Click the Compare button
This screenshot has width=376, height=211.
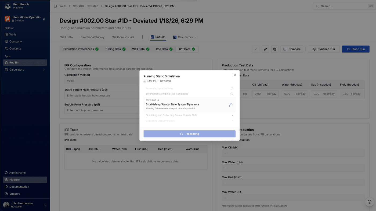(292, 49)
